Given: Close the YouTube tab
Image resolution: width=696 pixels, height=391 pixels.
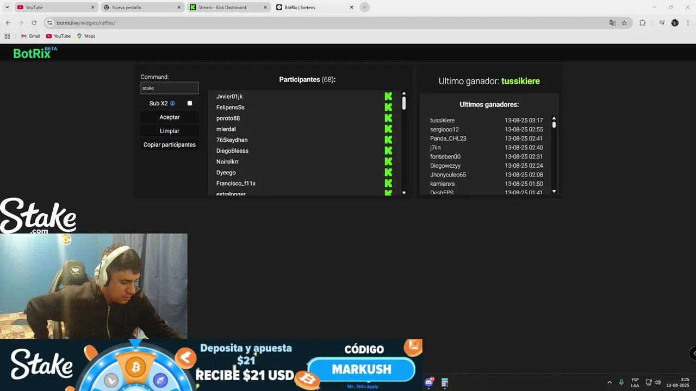Looking at the screenshot, I should [x=92, y=8].
